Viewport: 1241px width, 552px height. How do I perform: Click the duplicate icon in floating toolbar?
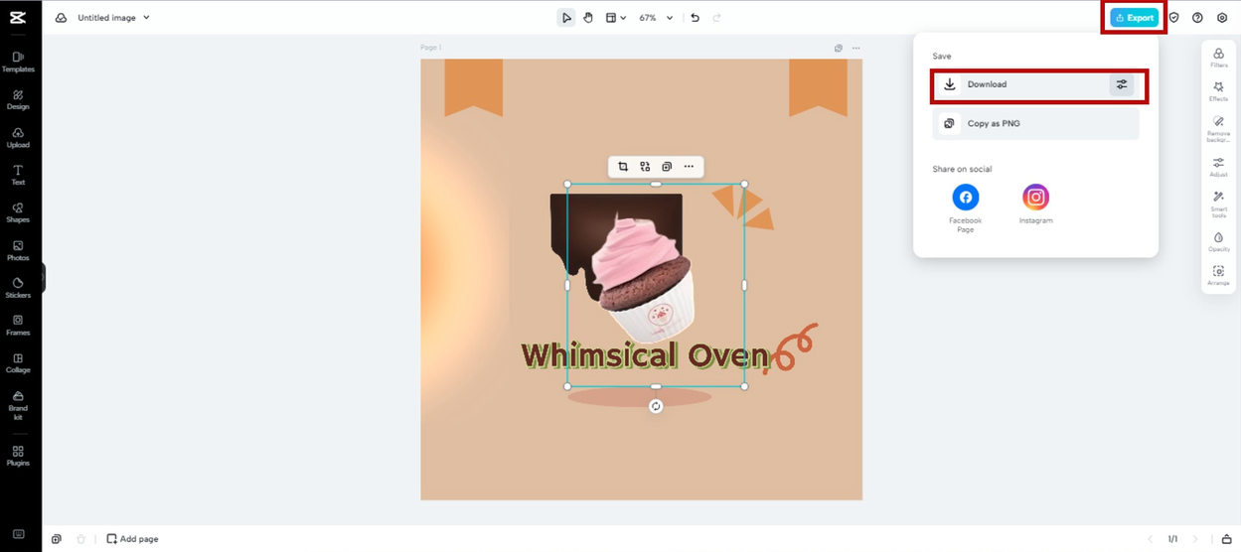(667, 167)
